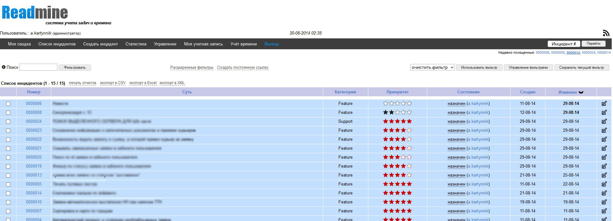The width and height of the screenshot is (613, 221).
Task: Edit incident 0000007 via pencil icon
Action: click(x=604, y=211)
